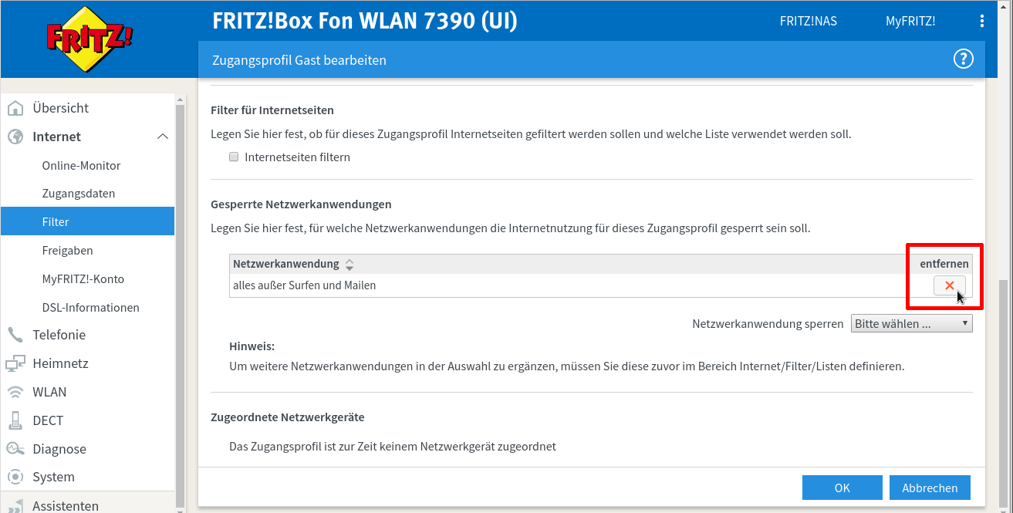Sort by Netzwerkanwendung column arrows
Image resolution: width=1013 pixels, height=513 pixels.
349,265
